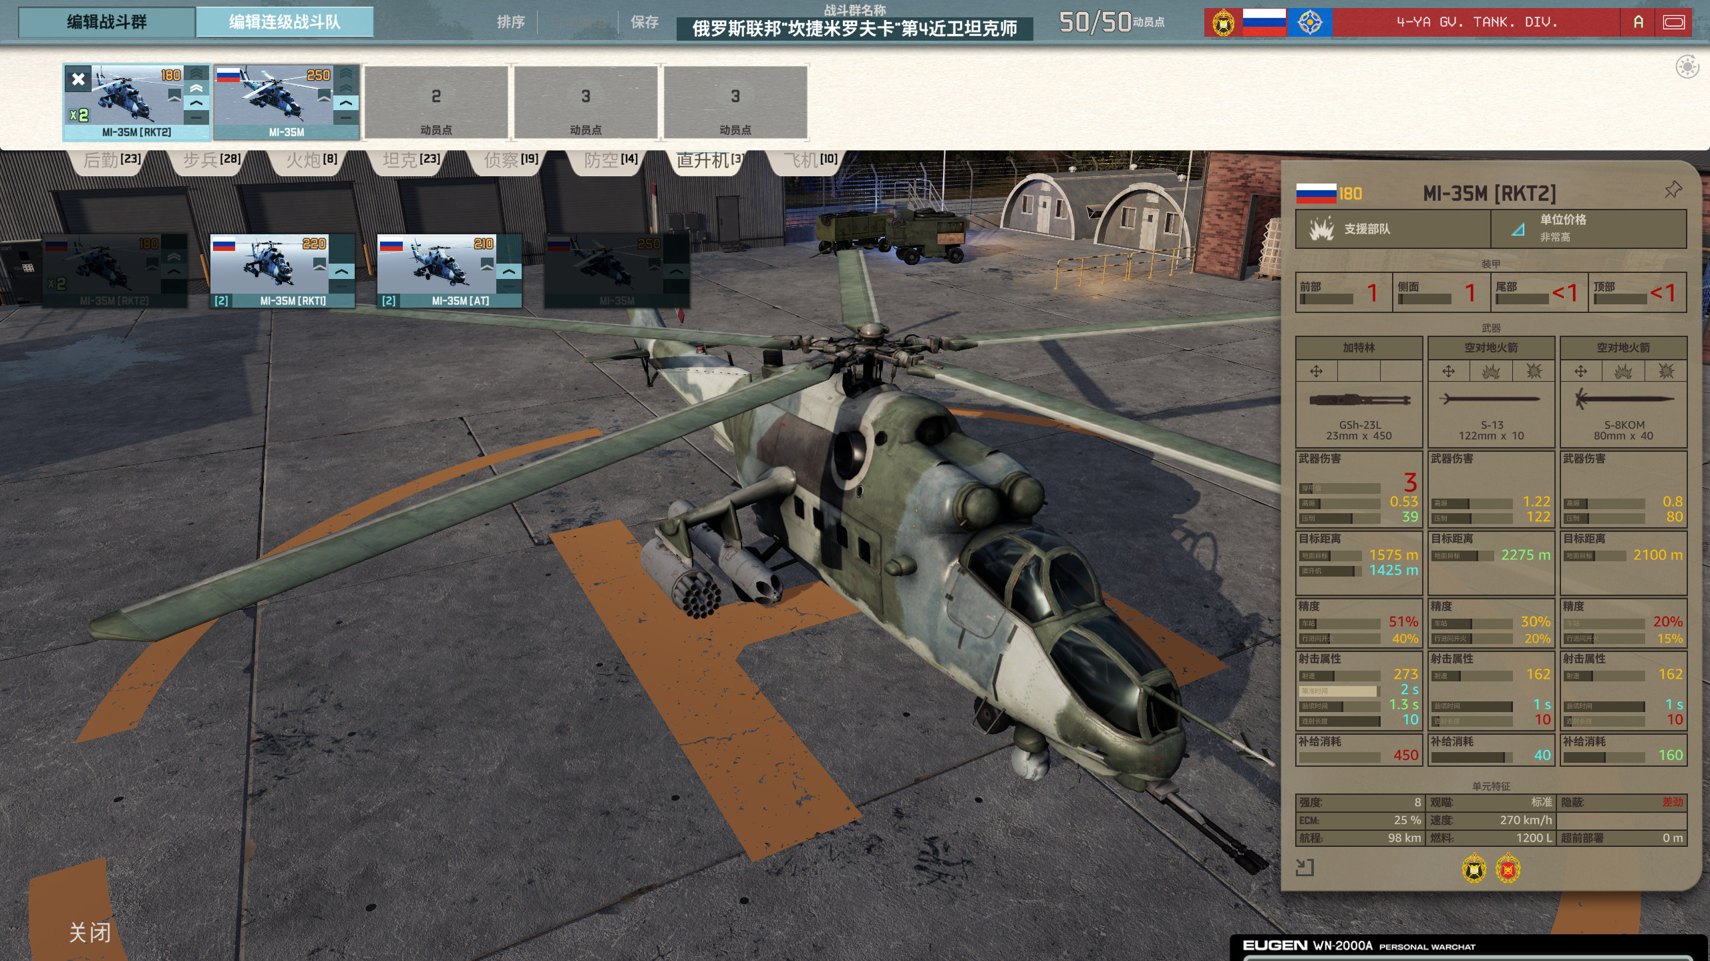Select no-veterancy dash on 250-point MI-35M deck card
Screen dimensions: 1710x961
pyautogui.click(x=345, y=117)
